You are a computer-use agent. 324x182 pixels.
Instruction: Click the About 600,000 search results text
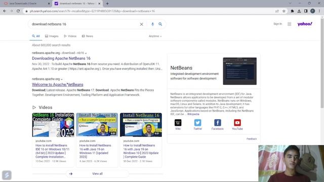point(51,45)
